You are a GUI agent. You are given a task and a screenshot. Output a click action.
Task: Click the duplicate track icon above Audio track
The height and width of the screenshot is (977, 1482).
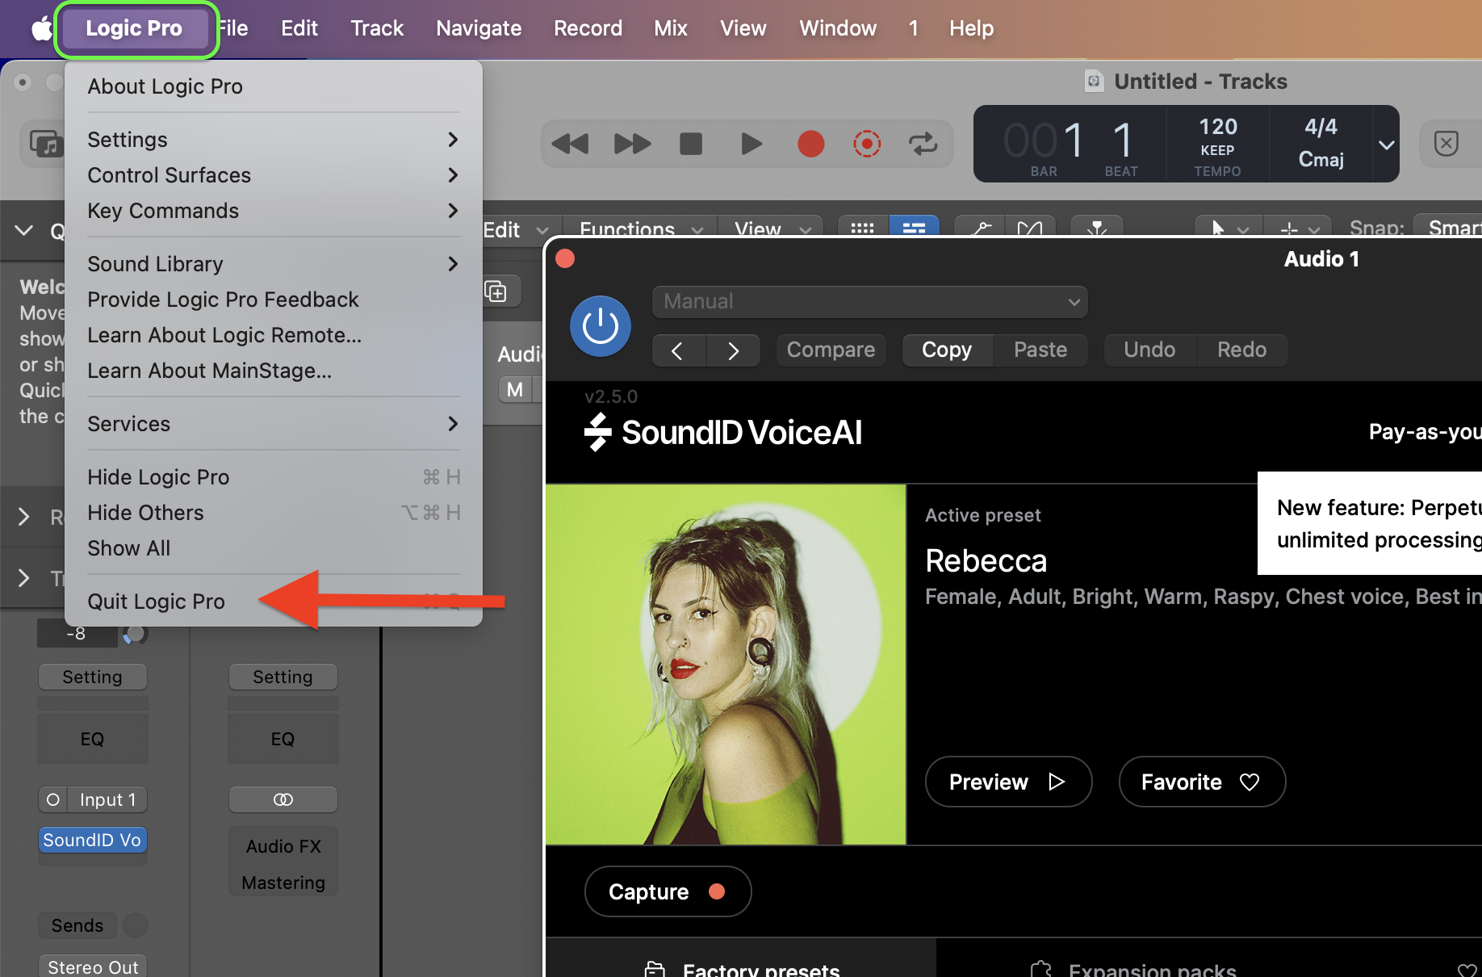(496, 291)
